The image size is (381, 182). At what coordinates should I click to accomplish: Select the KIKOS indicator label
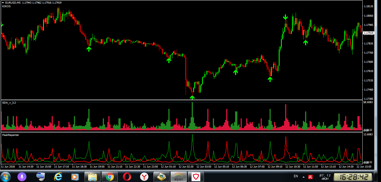pyautogui.click(x=6, y=6)
